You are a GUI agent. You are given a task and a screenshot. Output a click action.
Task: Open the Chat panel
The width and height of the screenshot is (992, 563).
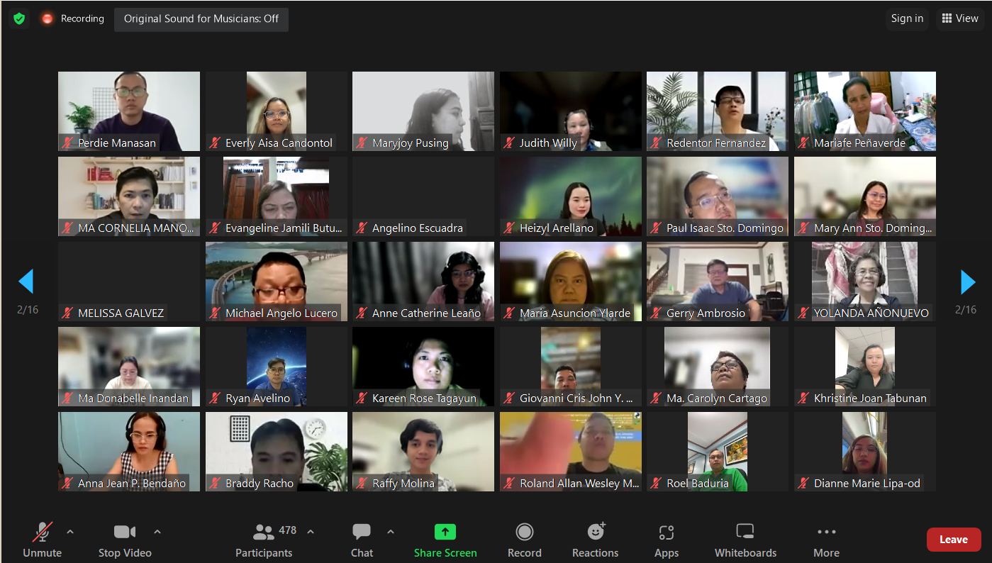pyautogui.click(x=362, y=540)
